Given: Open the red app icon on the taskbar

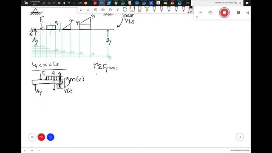Looking at the screenshot, I should tap(95, 3).
